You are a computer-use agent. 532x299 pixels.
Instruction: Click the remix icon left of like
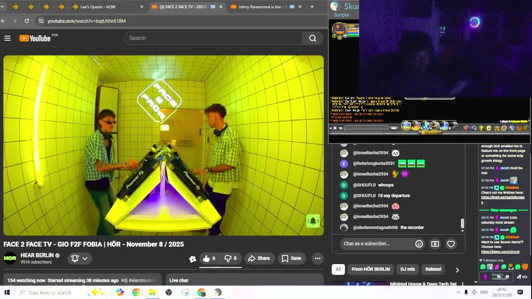[192, 259]
